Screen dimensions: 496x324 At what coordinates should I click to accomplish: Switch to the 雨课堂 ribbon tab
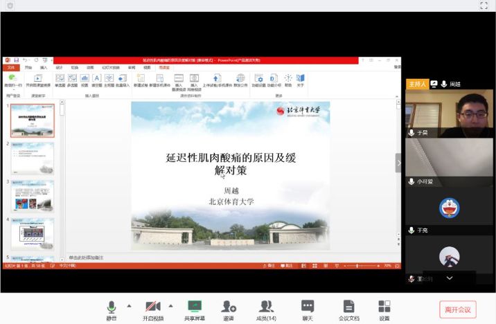click(x=164, y=68)
